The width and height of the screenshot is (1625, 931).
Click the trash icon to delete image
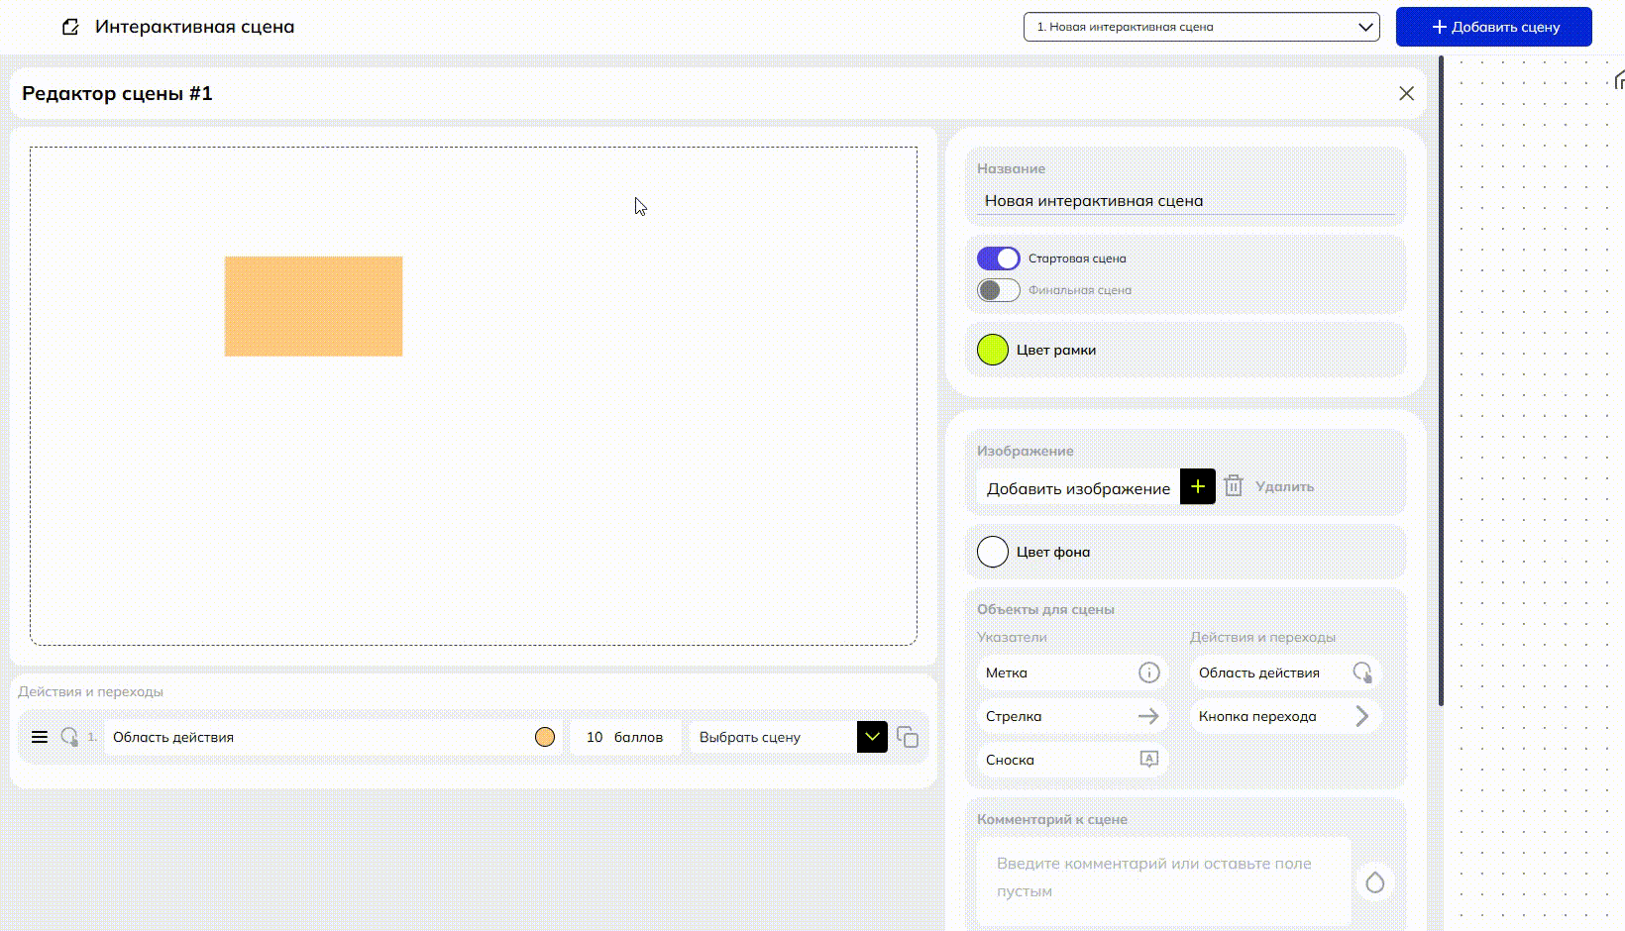tap(1233, 486)
